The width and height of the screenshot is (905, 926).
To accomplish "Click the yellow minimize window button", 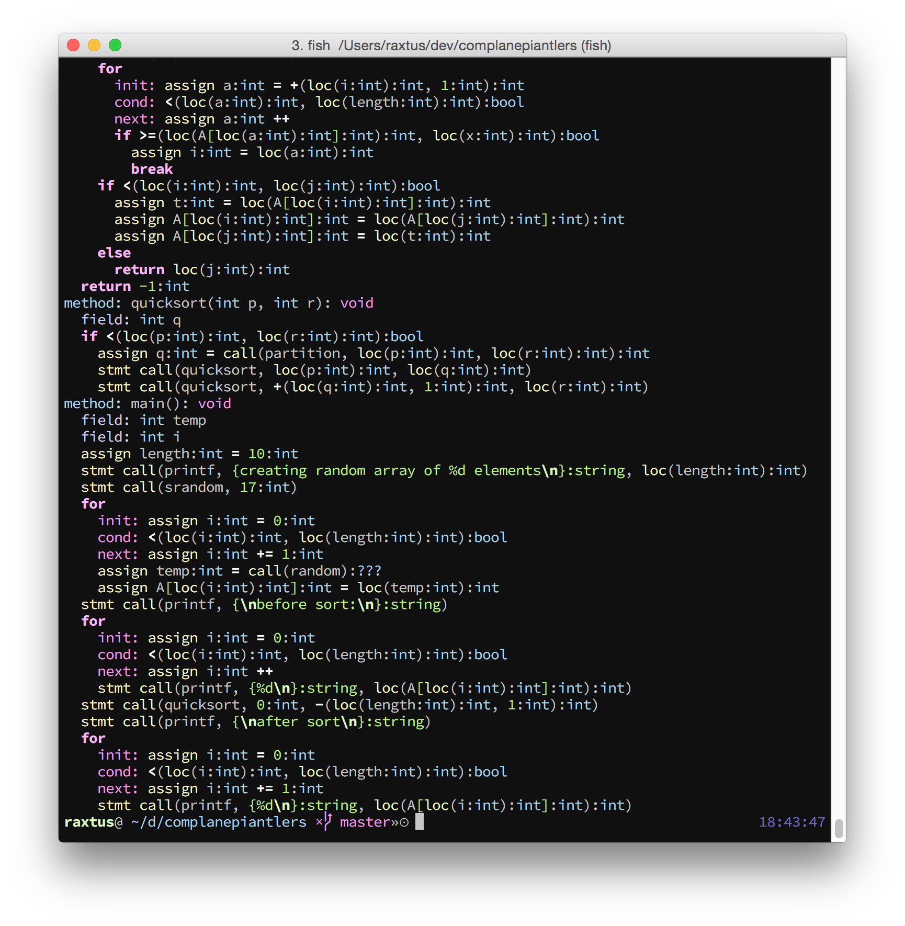I will [94, 46].
